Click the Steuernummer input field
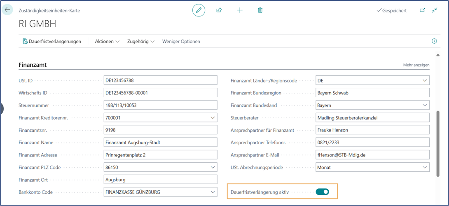This screenshot has height=206, width=449. (x=160, y=105)
